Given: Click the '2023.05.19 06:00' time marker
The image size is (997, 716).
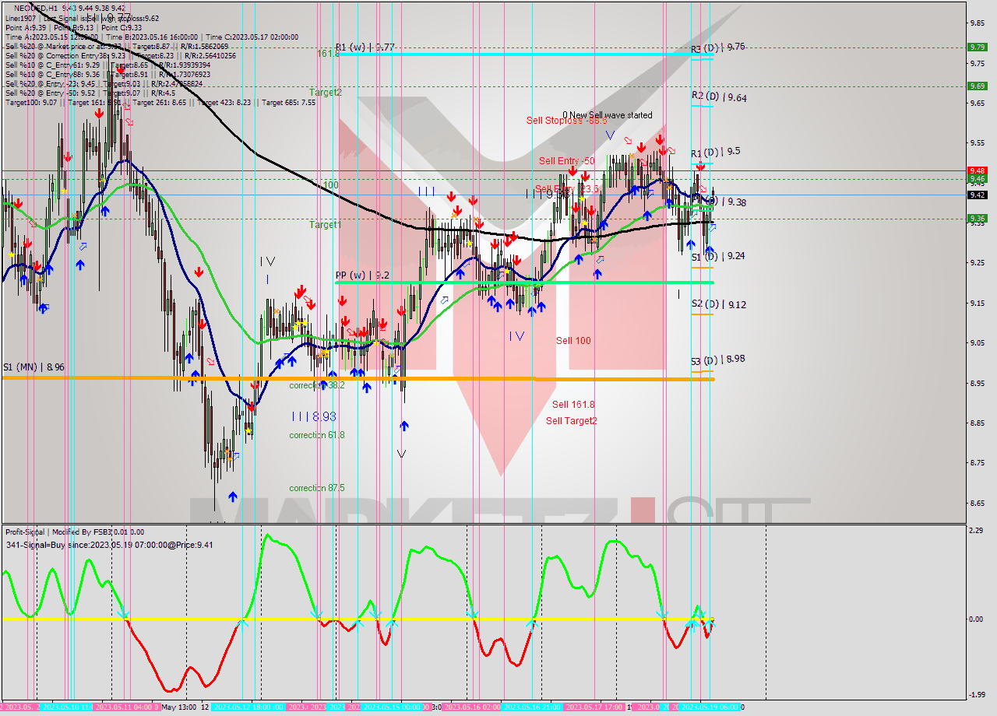Looking at the screenshot, I should pos(710,707).
